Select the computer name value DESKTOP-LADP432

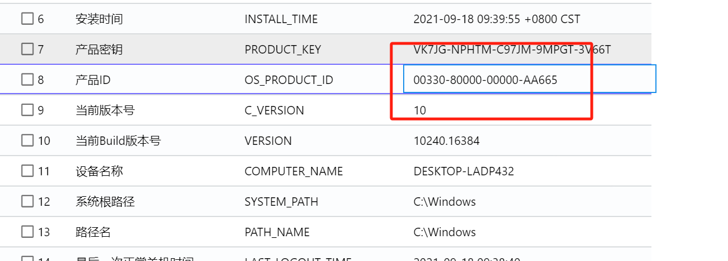(x=463, y=171)
